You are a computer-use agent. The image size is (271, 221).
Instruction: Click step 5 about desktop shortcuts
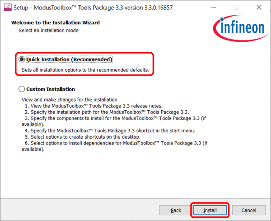click(x=83, y=137)
